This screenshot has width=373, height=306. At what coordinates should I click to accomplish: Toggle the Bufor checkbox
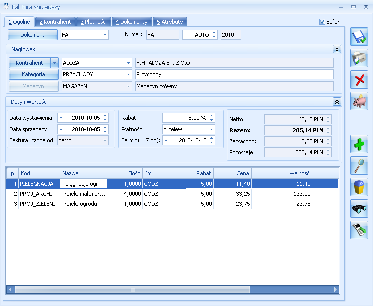click(322, 22)
